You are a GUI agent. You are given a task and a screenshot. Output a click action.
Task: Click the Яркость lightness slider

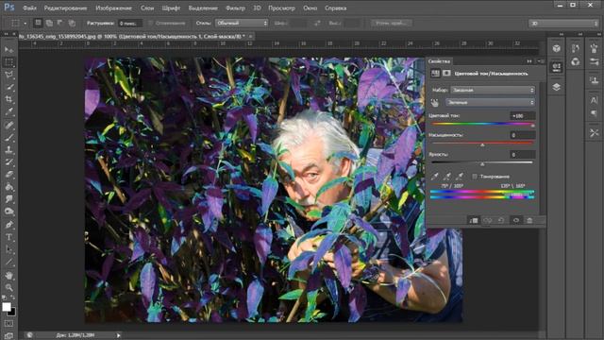[482, 162]
